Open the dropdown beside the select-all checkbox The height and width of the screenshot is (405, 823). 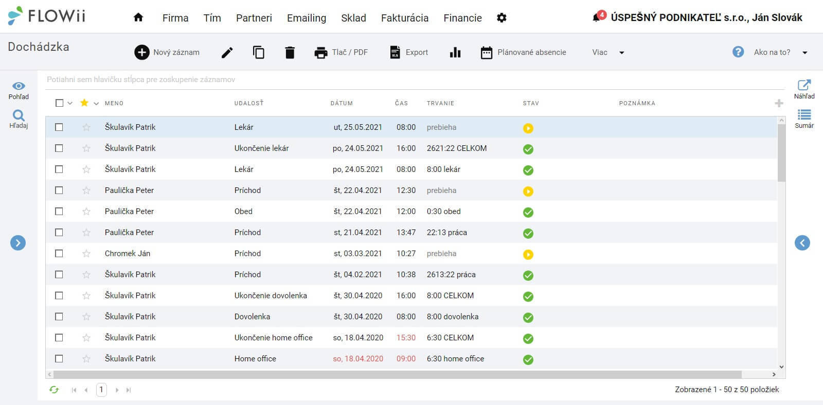coord(70,103)
